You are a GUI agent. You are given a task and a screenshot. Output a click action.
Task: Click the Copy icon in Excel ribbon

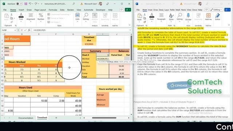coord(11,18)
